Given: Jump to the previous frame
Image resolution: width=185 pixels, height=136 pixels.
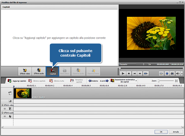Looking at the screenshot, I should point(134,73).
